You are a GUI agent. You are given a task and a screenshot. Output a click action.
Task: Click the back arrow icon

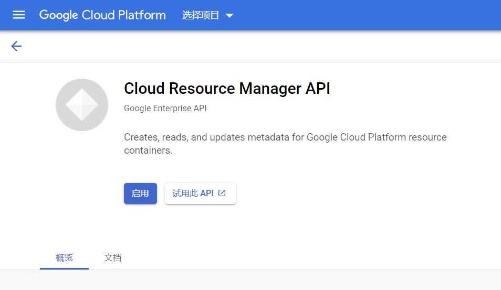(16, 46)
